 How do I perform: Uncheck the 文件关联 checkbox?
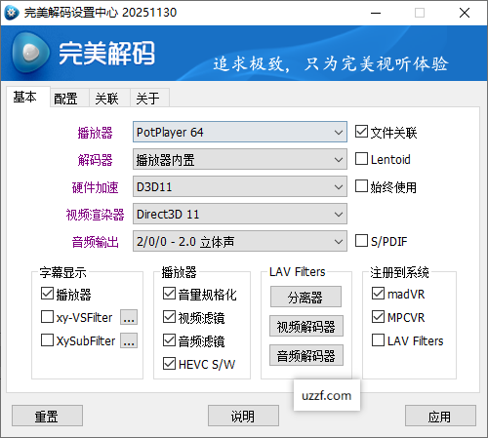pos(361,132)
